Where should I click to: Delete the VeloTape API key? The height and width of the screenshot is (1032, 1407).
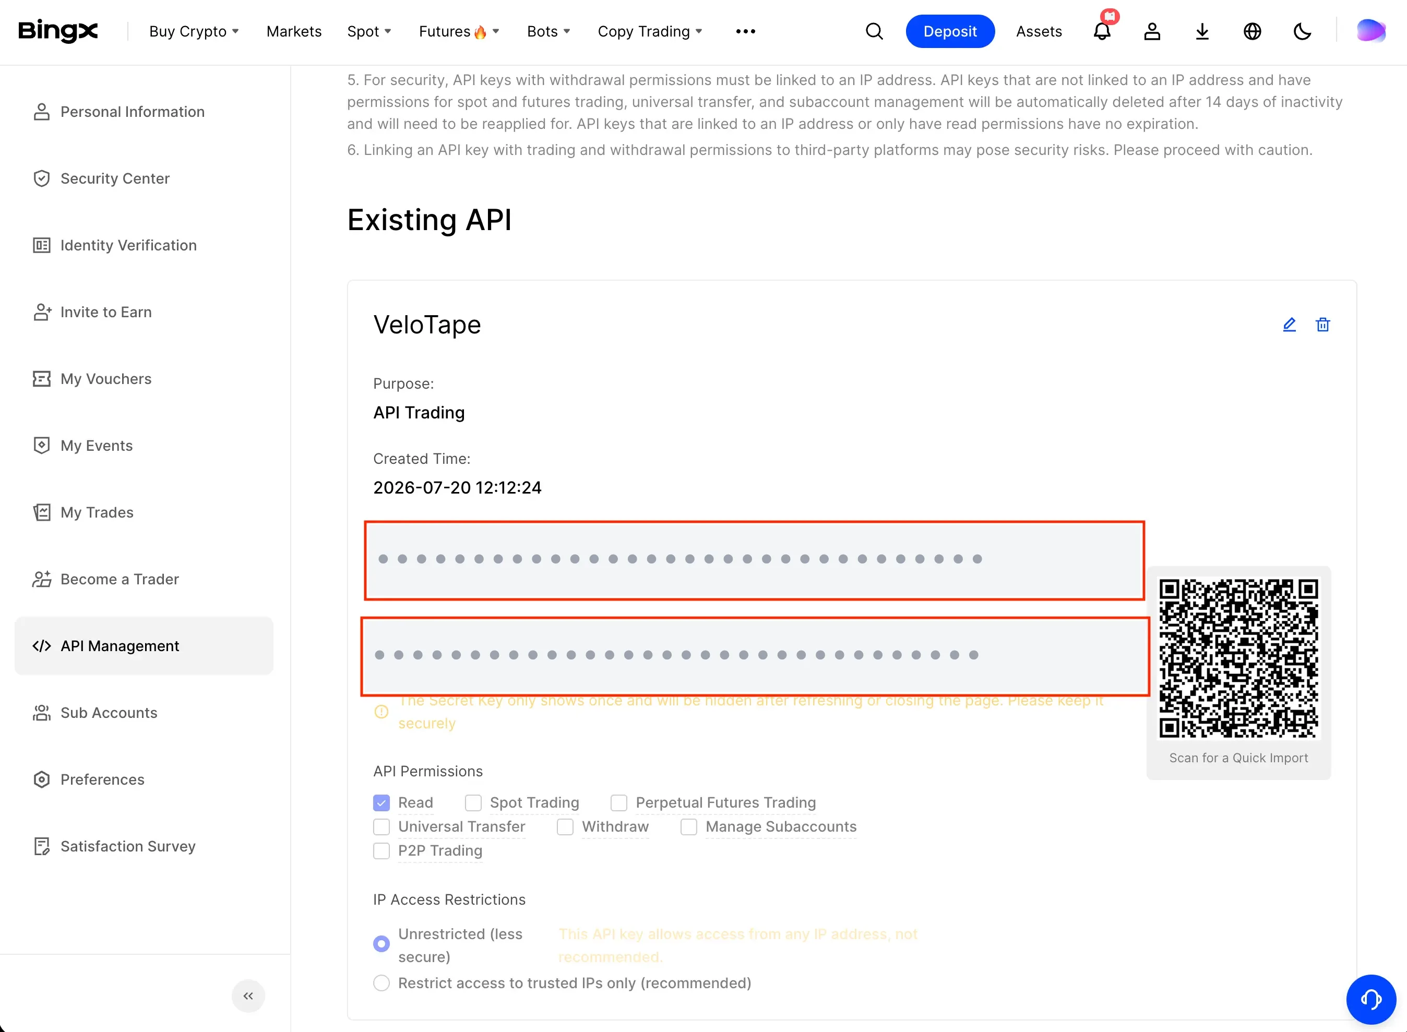(x=1322, y=324)
